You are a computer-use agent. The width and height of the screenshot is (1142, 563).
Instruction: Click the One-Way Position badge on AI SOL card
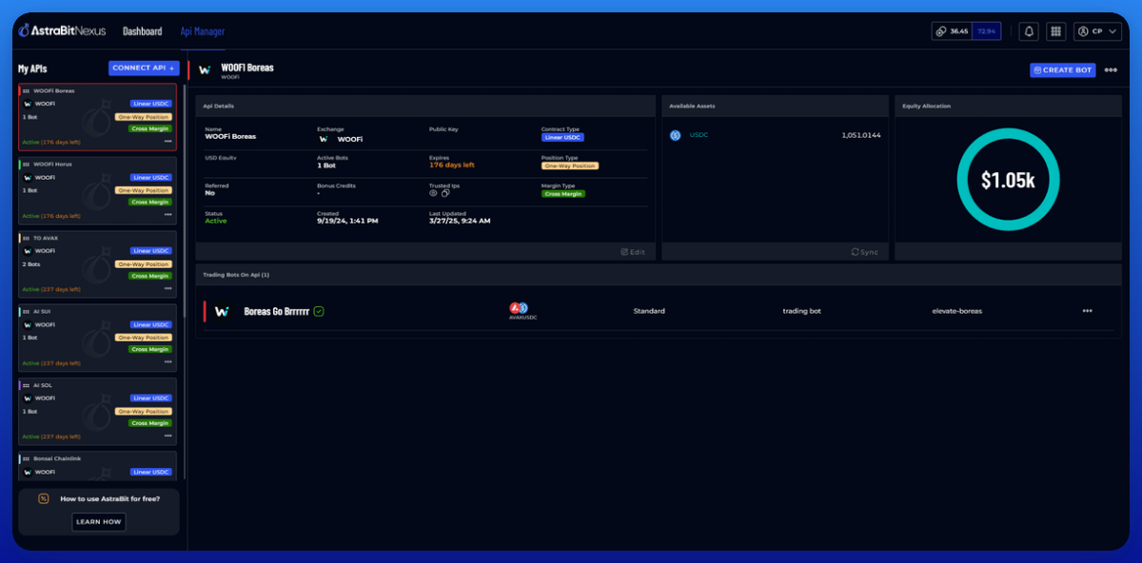[x=144, y=412]
